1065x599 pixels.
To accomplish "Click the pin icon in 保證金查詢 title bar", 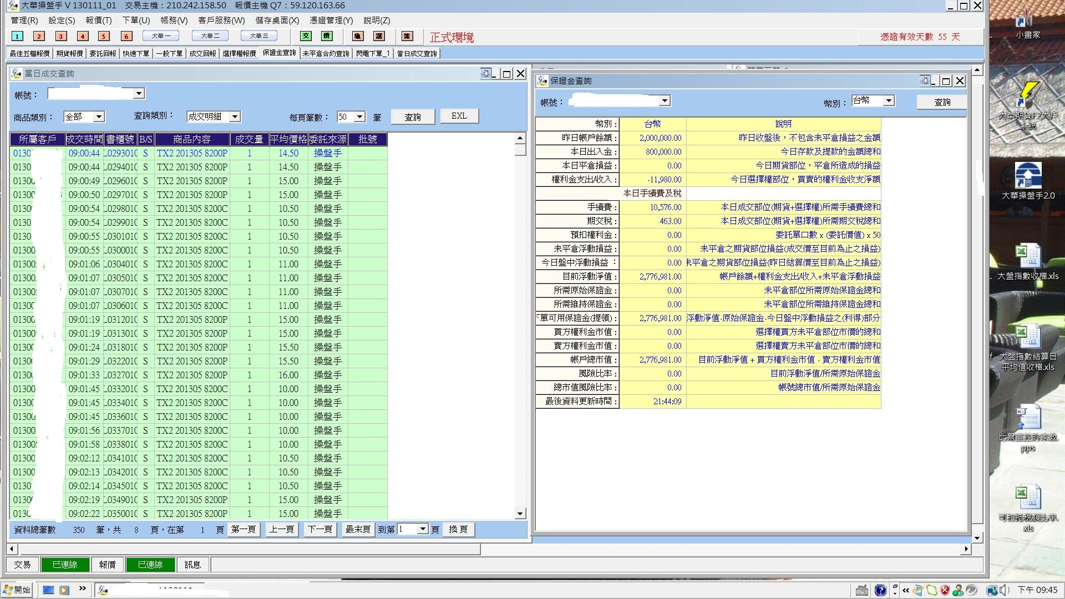I will tap(925, 80).
